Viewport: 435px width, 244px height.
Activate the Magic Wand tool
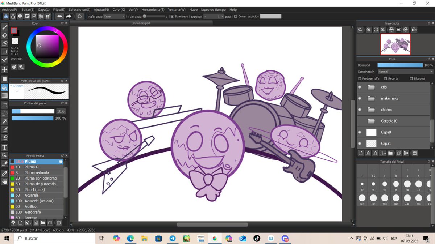[x=5, y=121]
